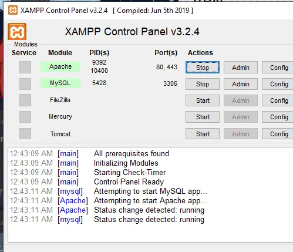Click log line 'Control Panel Ready'
The width and height of the screenshot is (293, 252).
click(129, 182)
